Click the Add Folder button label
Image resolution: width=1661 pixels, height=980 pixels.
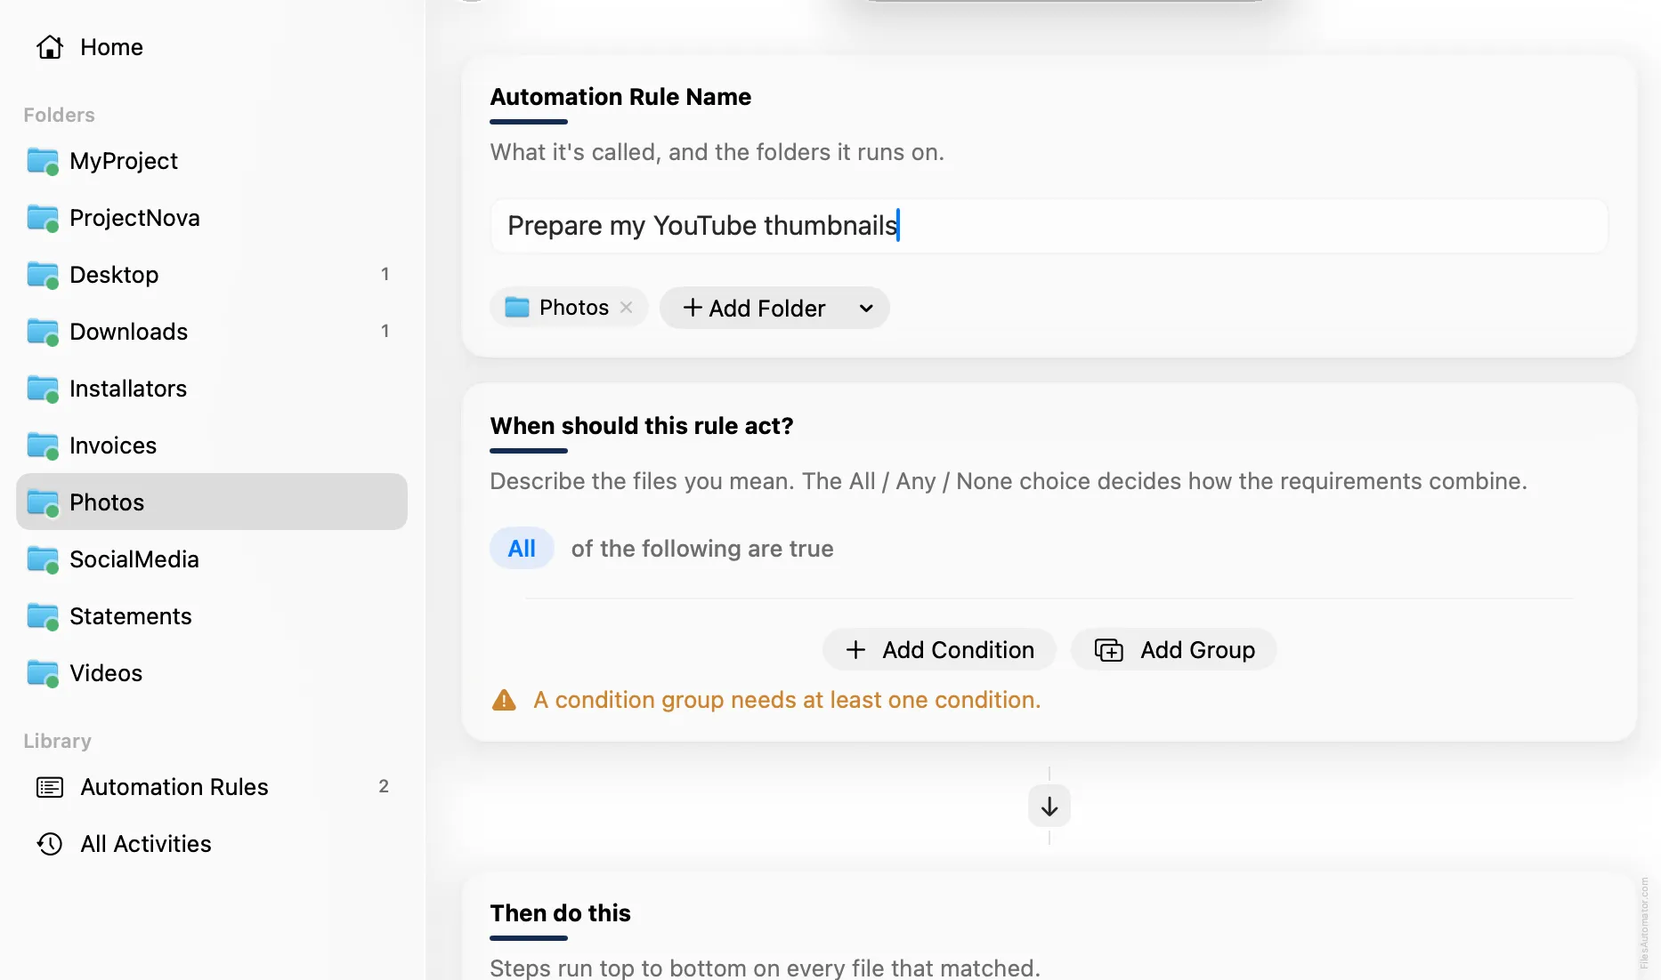click(x=767, y=309)
